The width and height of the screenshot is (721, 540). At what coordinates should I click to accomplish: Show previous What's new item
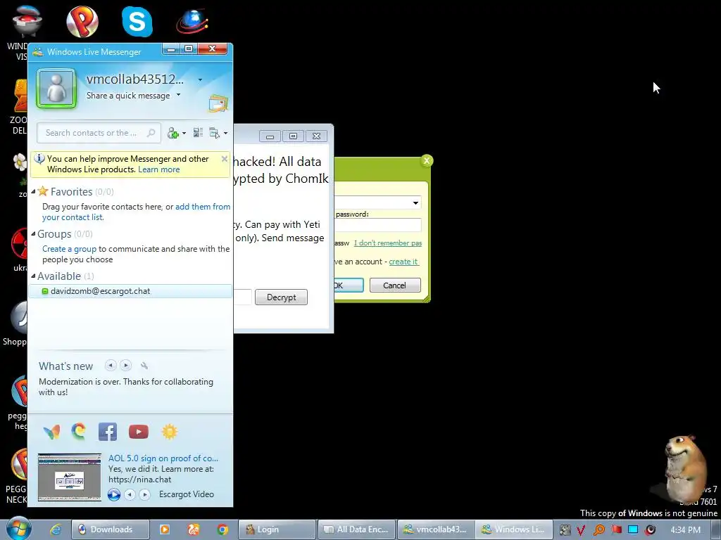(x=111, y=366)
